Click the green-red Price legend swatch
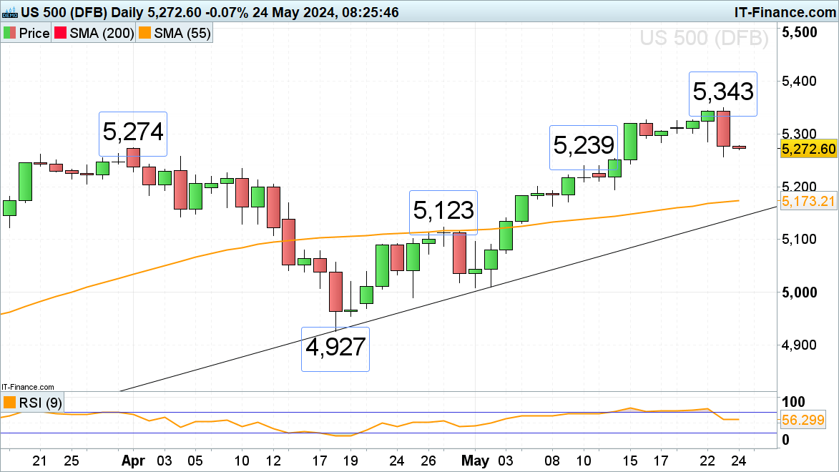The height and width of the screenshot is (472, 839). pos(10,34)
